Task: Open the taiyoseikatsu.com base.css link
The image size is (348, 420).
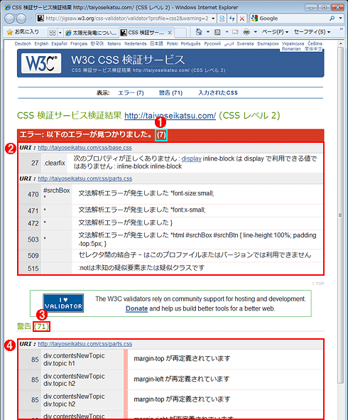Action: pyautogui.click(x=85, y=148)
